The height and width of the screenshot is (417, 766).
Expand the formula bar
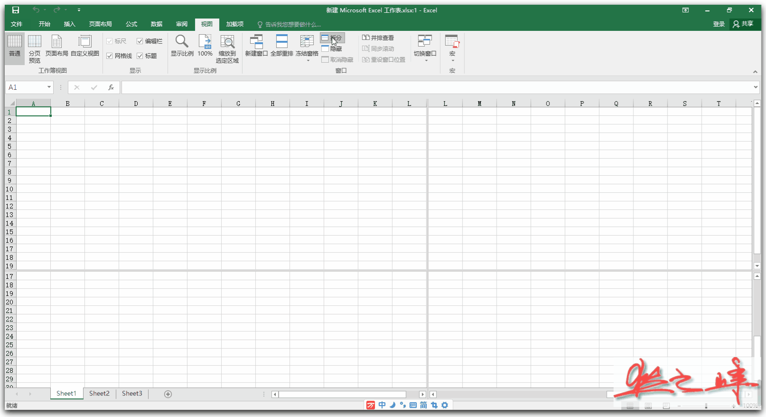756,87
